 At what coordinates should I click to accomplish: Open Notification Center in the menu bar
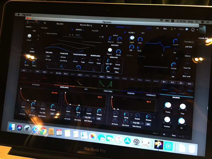[207, 22]
